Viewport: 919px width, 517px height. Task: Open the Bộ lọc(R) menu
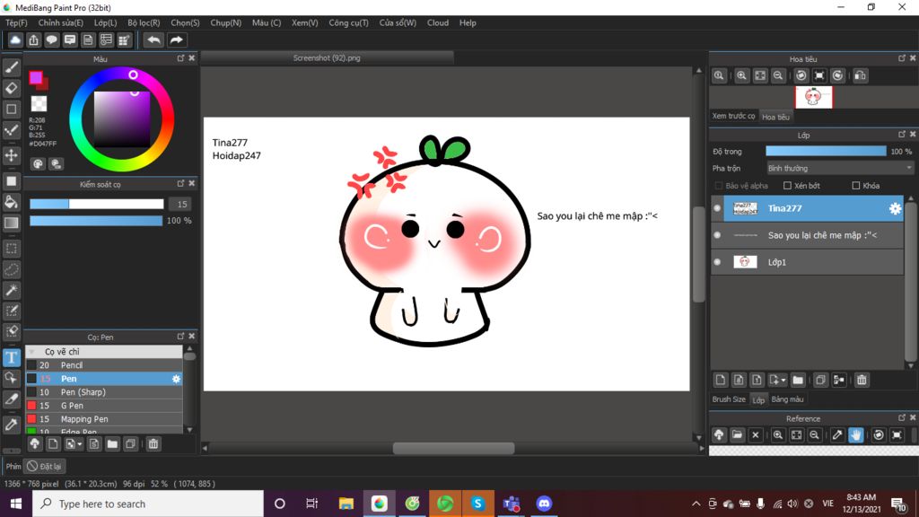point(144,22)
